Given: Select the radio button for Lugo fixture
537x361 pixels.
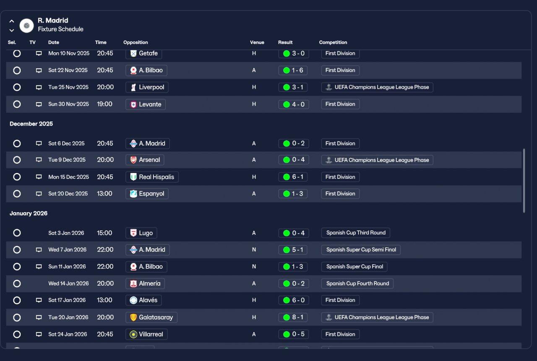Looking at the screenshot, I should pyautogui.click(x=17, y=233).
